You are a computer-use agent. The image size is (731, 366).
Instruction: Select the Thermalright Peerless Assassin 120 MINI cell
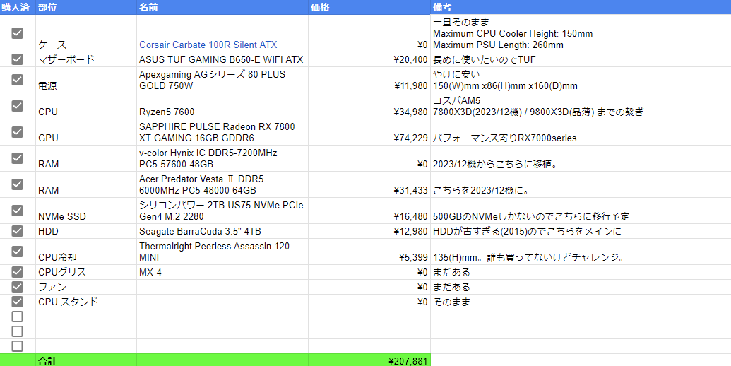pos(222,252)
